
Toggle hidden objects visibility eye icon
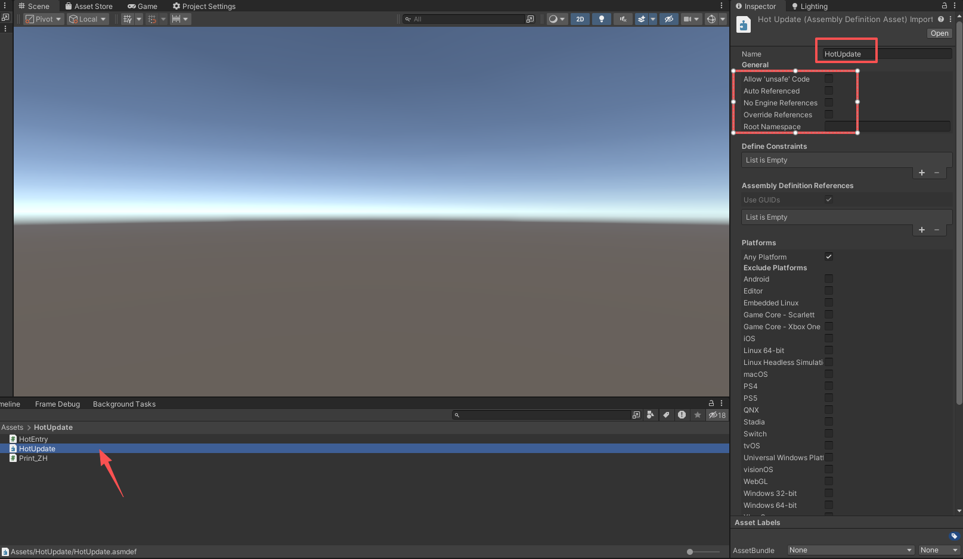click(x=668, y=19)
